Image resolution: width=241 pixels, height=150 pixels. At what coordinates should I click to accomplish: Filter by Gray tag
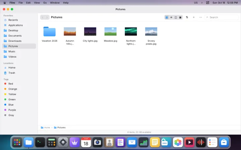[x=19, y=115]
